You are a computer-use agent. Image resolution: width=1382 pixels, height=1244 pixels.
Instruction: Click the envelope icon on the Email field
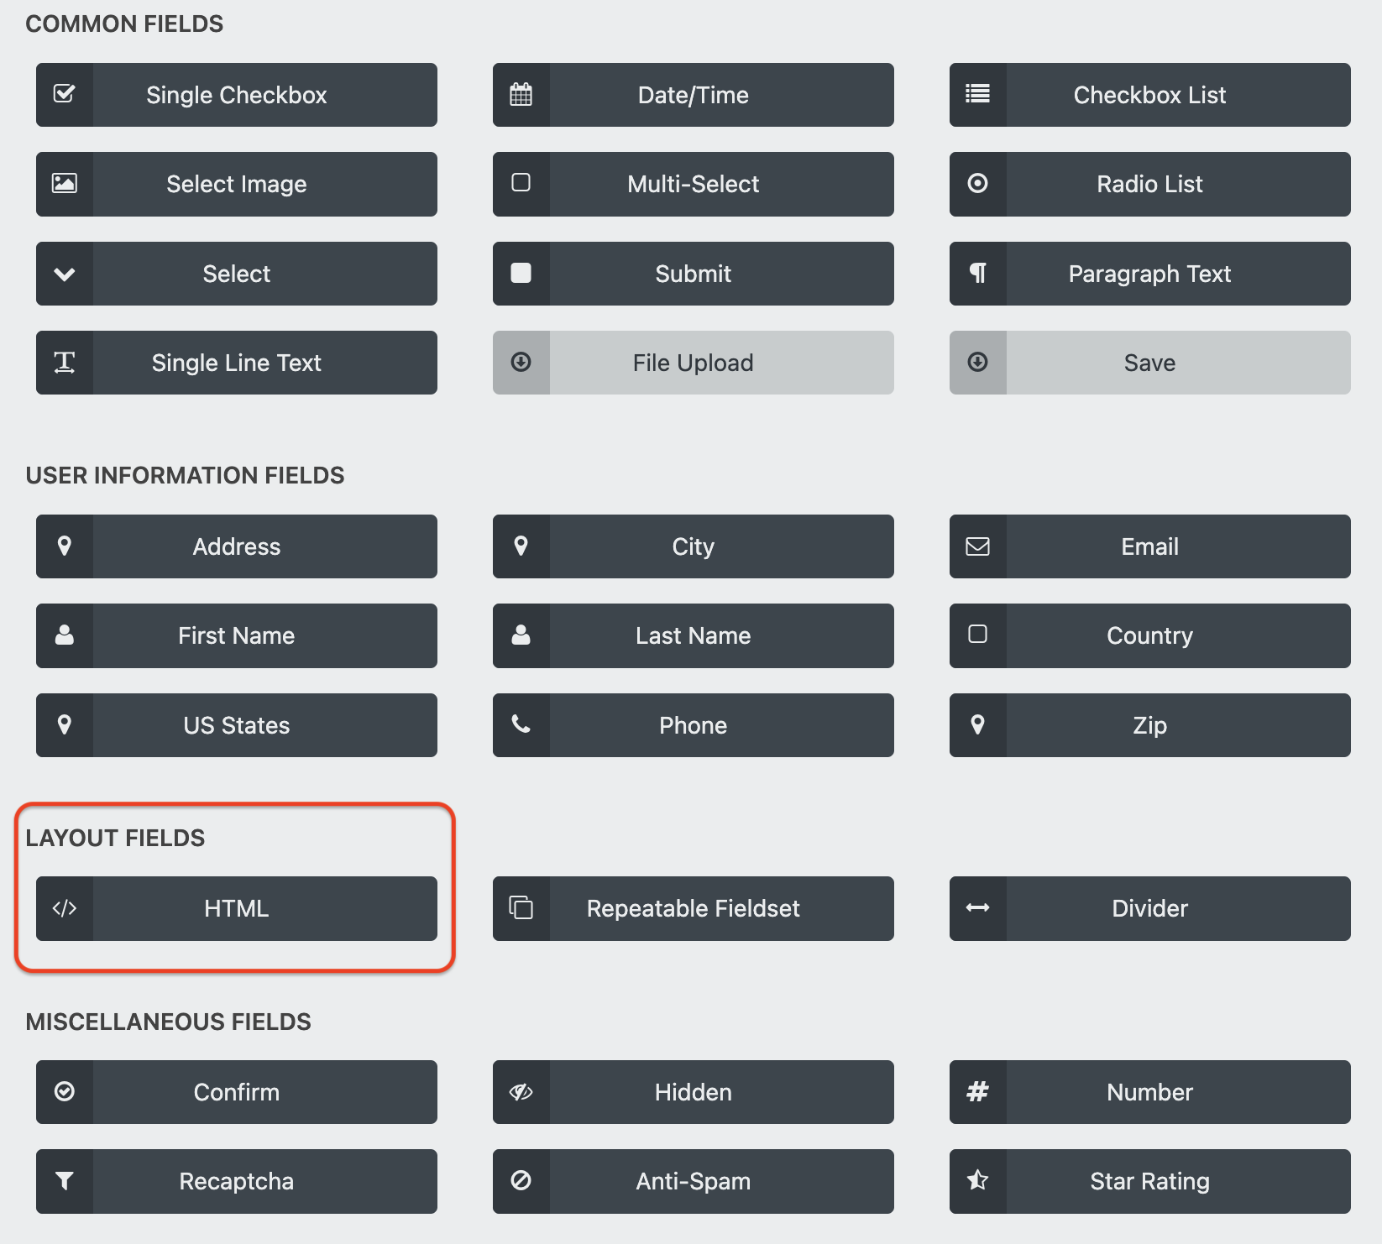pos(977,546)
